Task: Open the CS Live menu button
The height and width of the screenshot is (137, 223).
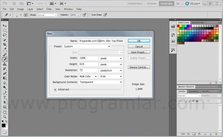Action: point(193,4)
